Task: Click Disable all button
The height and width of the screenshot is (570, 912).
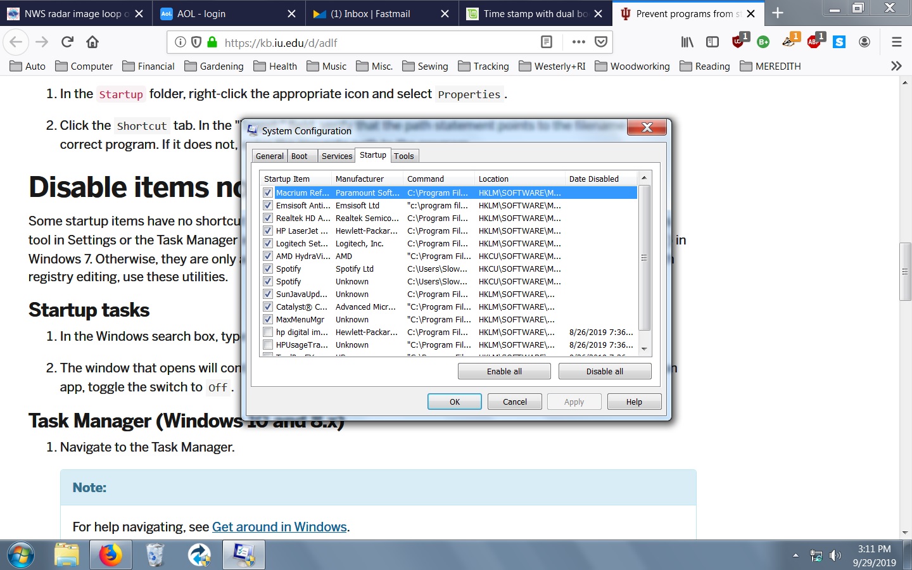Action: pyautogui.click(x=605, y=371)
